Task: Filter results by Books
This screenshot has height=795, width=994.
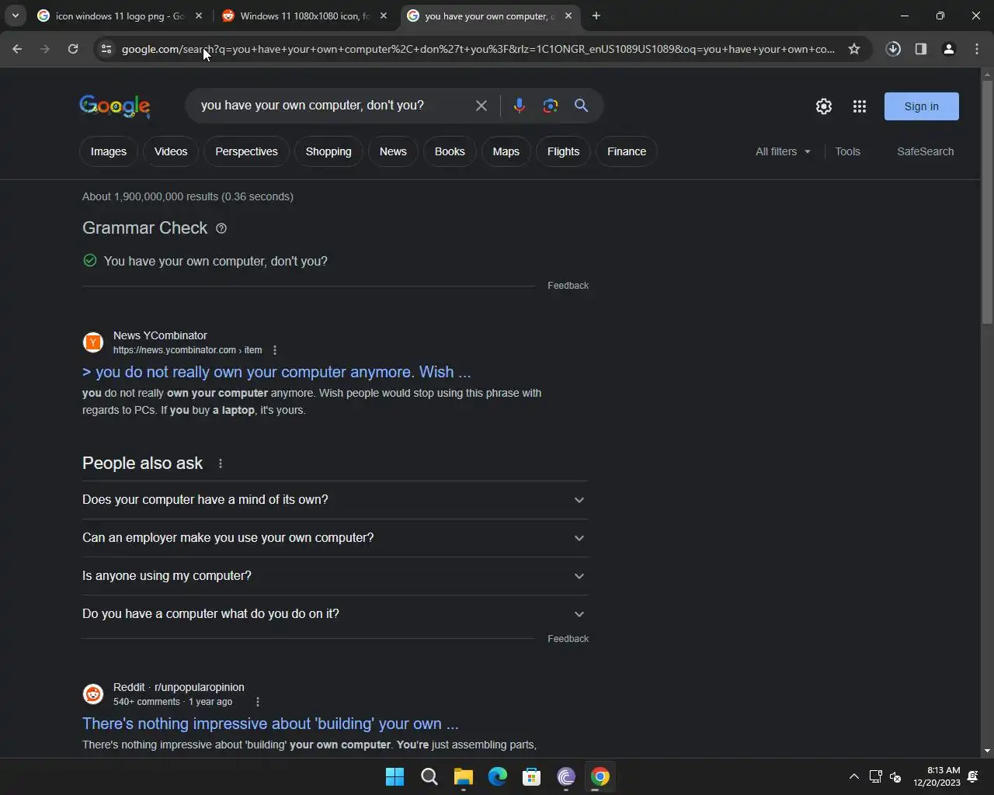Action: (450, 151)
